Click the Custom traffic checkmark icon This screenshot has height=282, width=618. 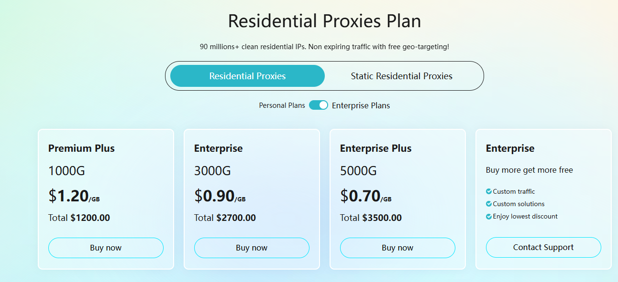[x=489, y=191]
